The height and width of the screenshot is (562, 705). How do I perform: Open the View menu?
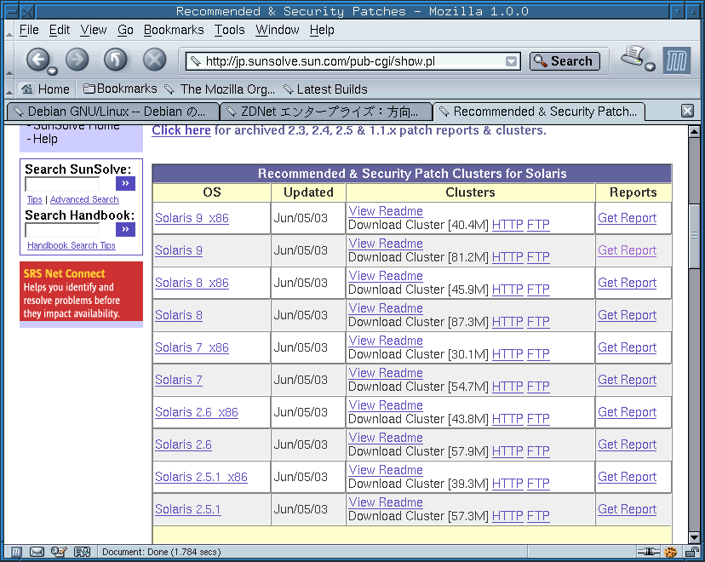coord(94,30)
